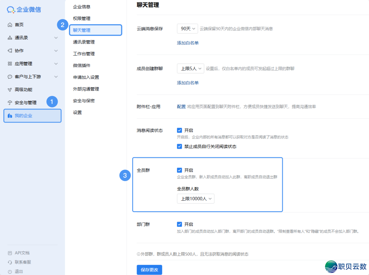The image size is (369, 275).
Task: Click the 配置 link for 附件栏-应用
Action: coord(181,107)
